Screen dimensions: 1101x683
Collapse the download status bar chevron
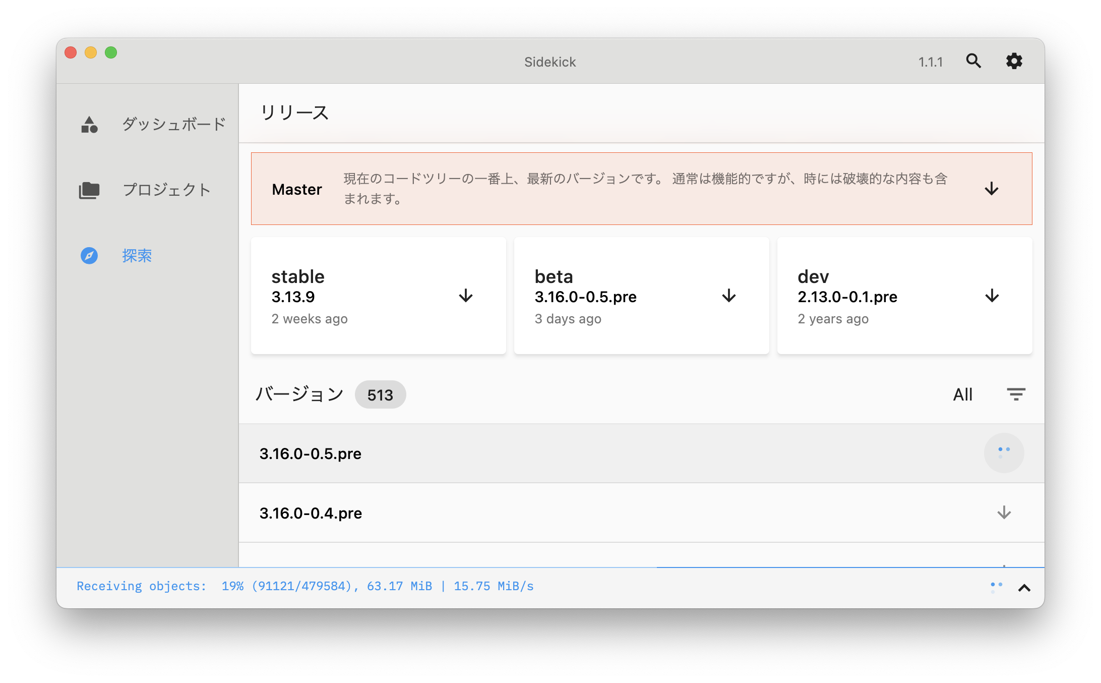click(x=1024, y=587)
